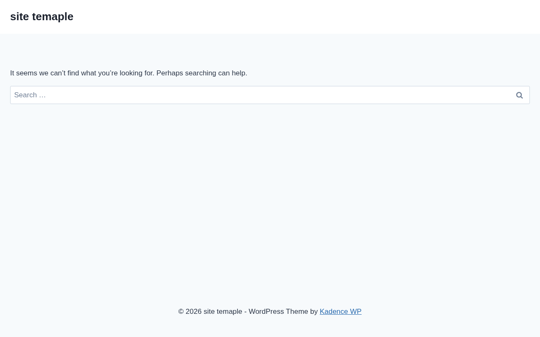The image size is (540, 337).
Task: Click the © copyright symbol in footer
Action: tap(181, 312)
